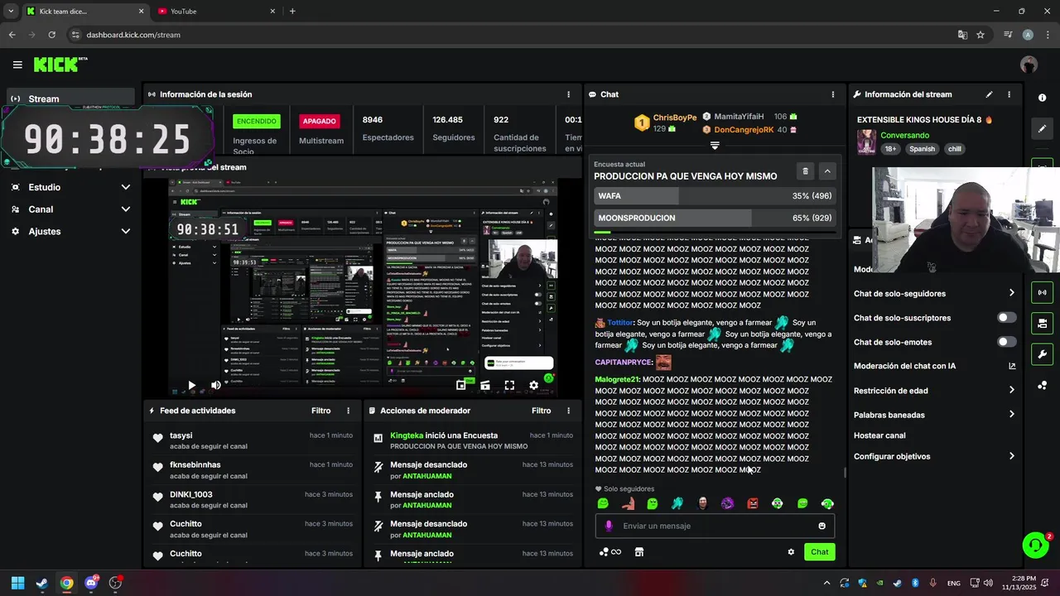Mute the stream preview volume
Viewport: 1060px width, 596px height.
[216, 385]
